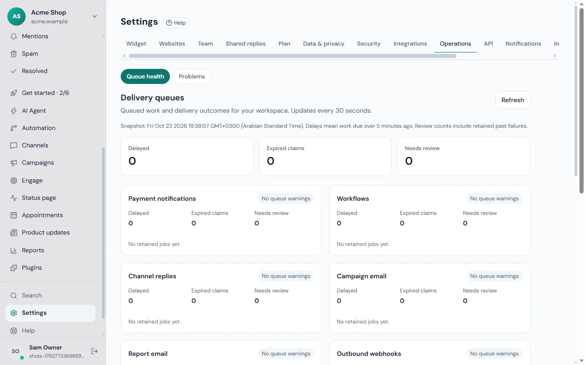Click the Status page pulse icon

14,198
